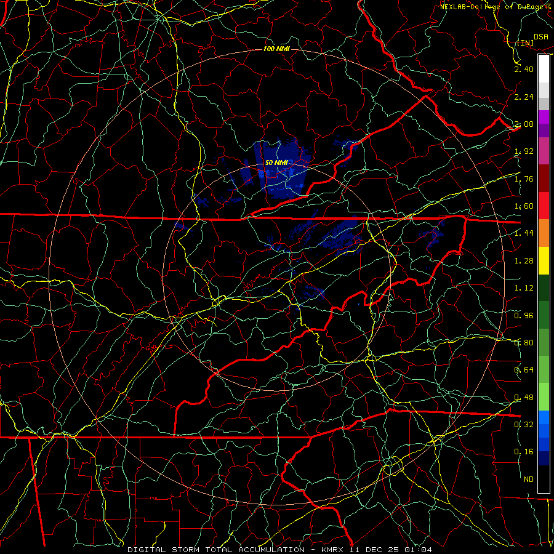Pick the bright magenta legend swatch

[544, 117]
